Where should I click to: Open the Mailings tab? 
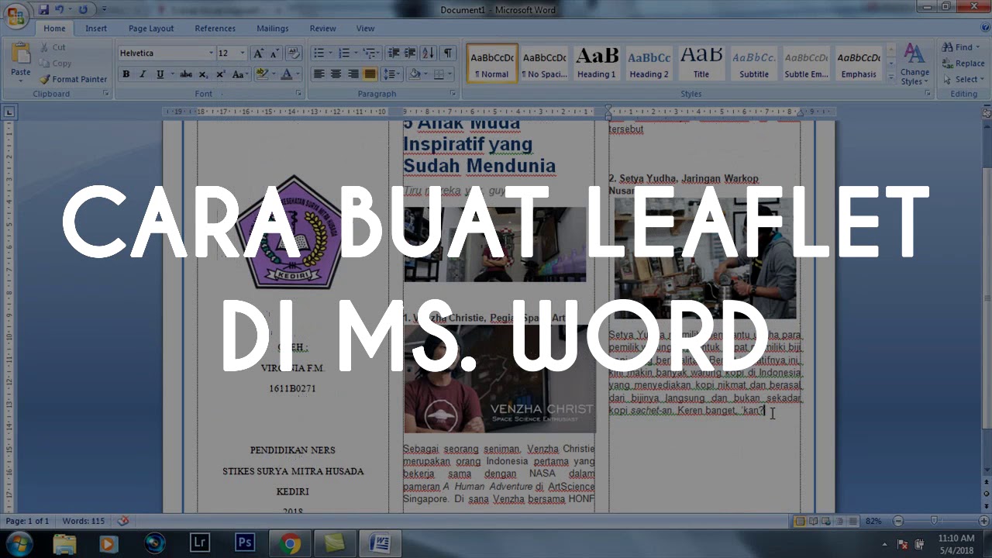pos(272,29)
